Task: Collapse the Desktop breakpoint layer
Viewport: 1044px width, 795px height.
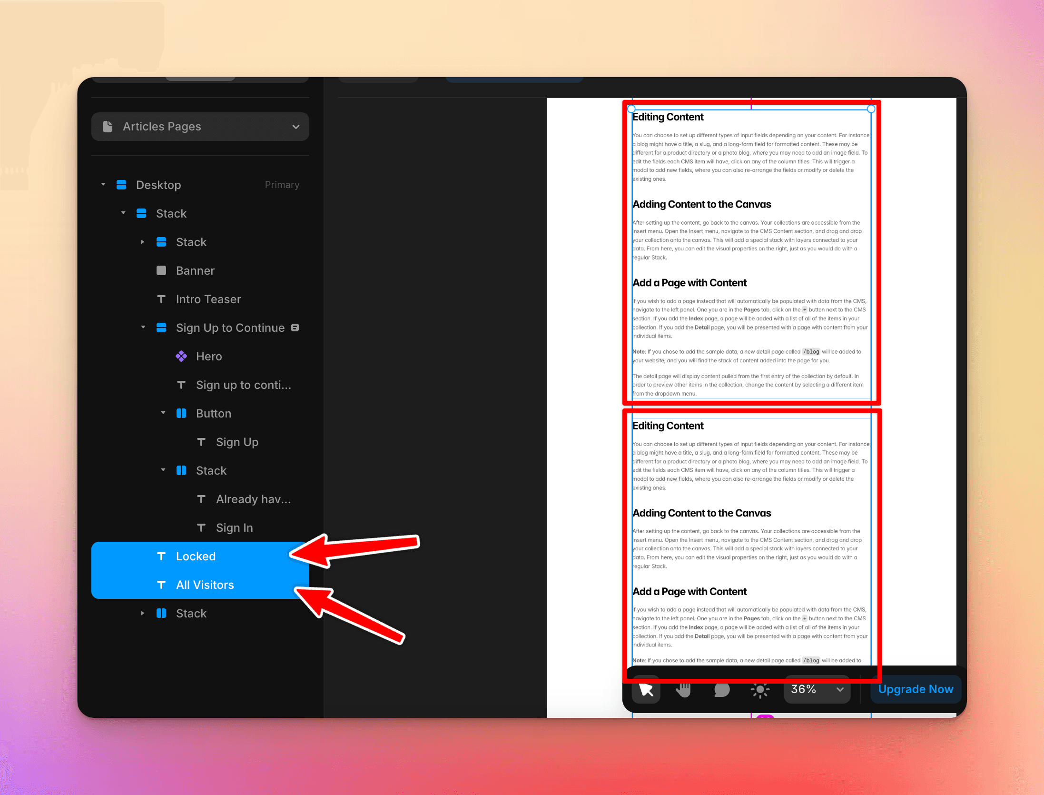Action: (x=103, y=185)
